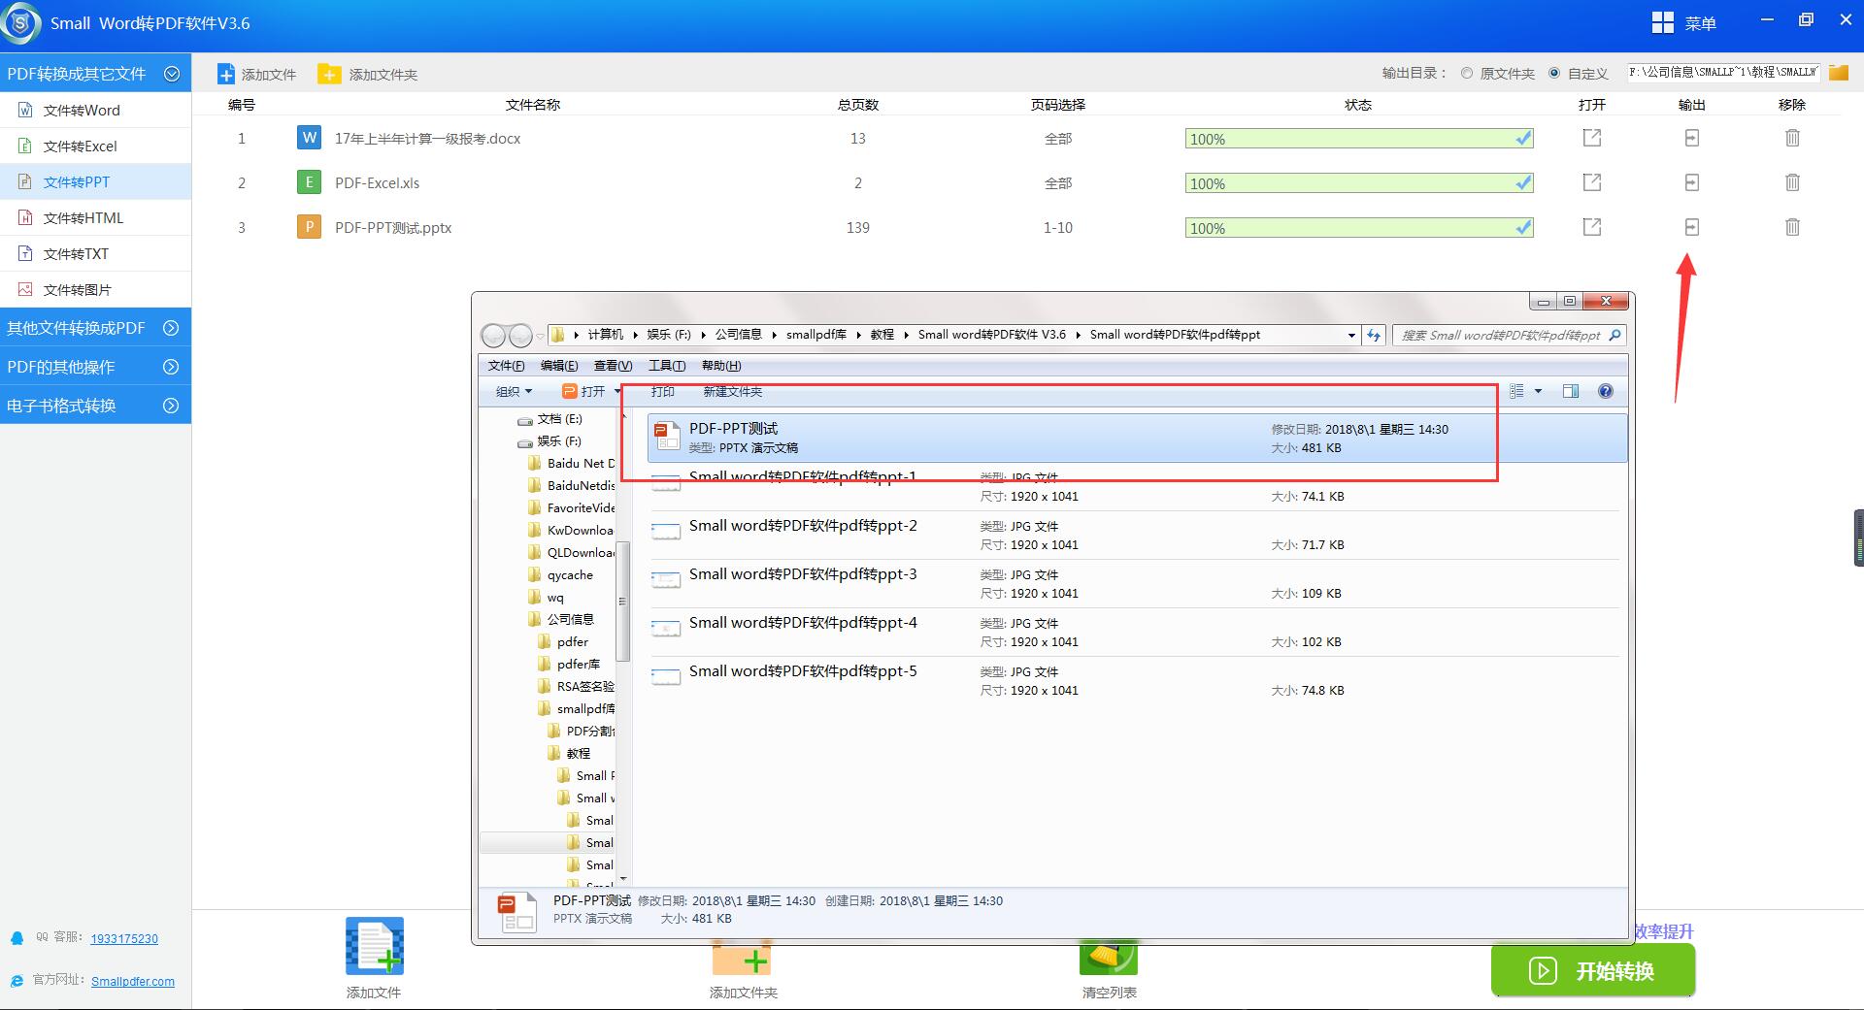Select 文件转PPT in sidebar
1864x1010 pixels.
[95, 181]
